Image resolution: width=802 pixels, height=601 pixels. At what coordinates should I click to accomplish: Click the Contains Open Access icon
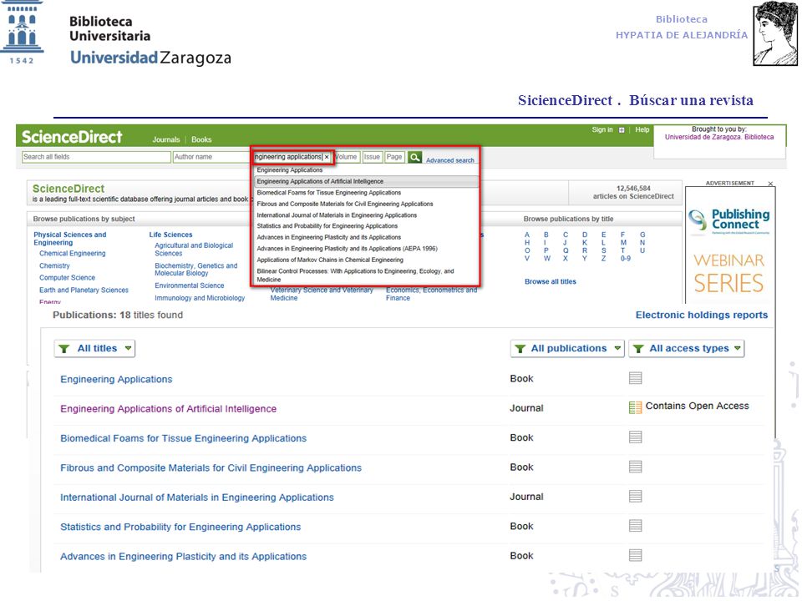point(635,407)
